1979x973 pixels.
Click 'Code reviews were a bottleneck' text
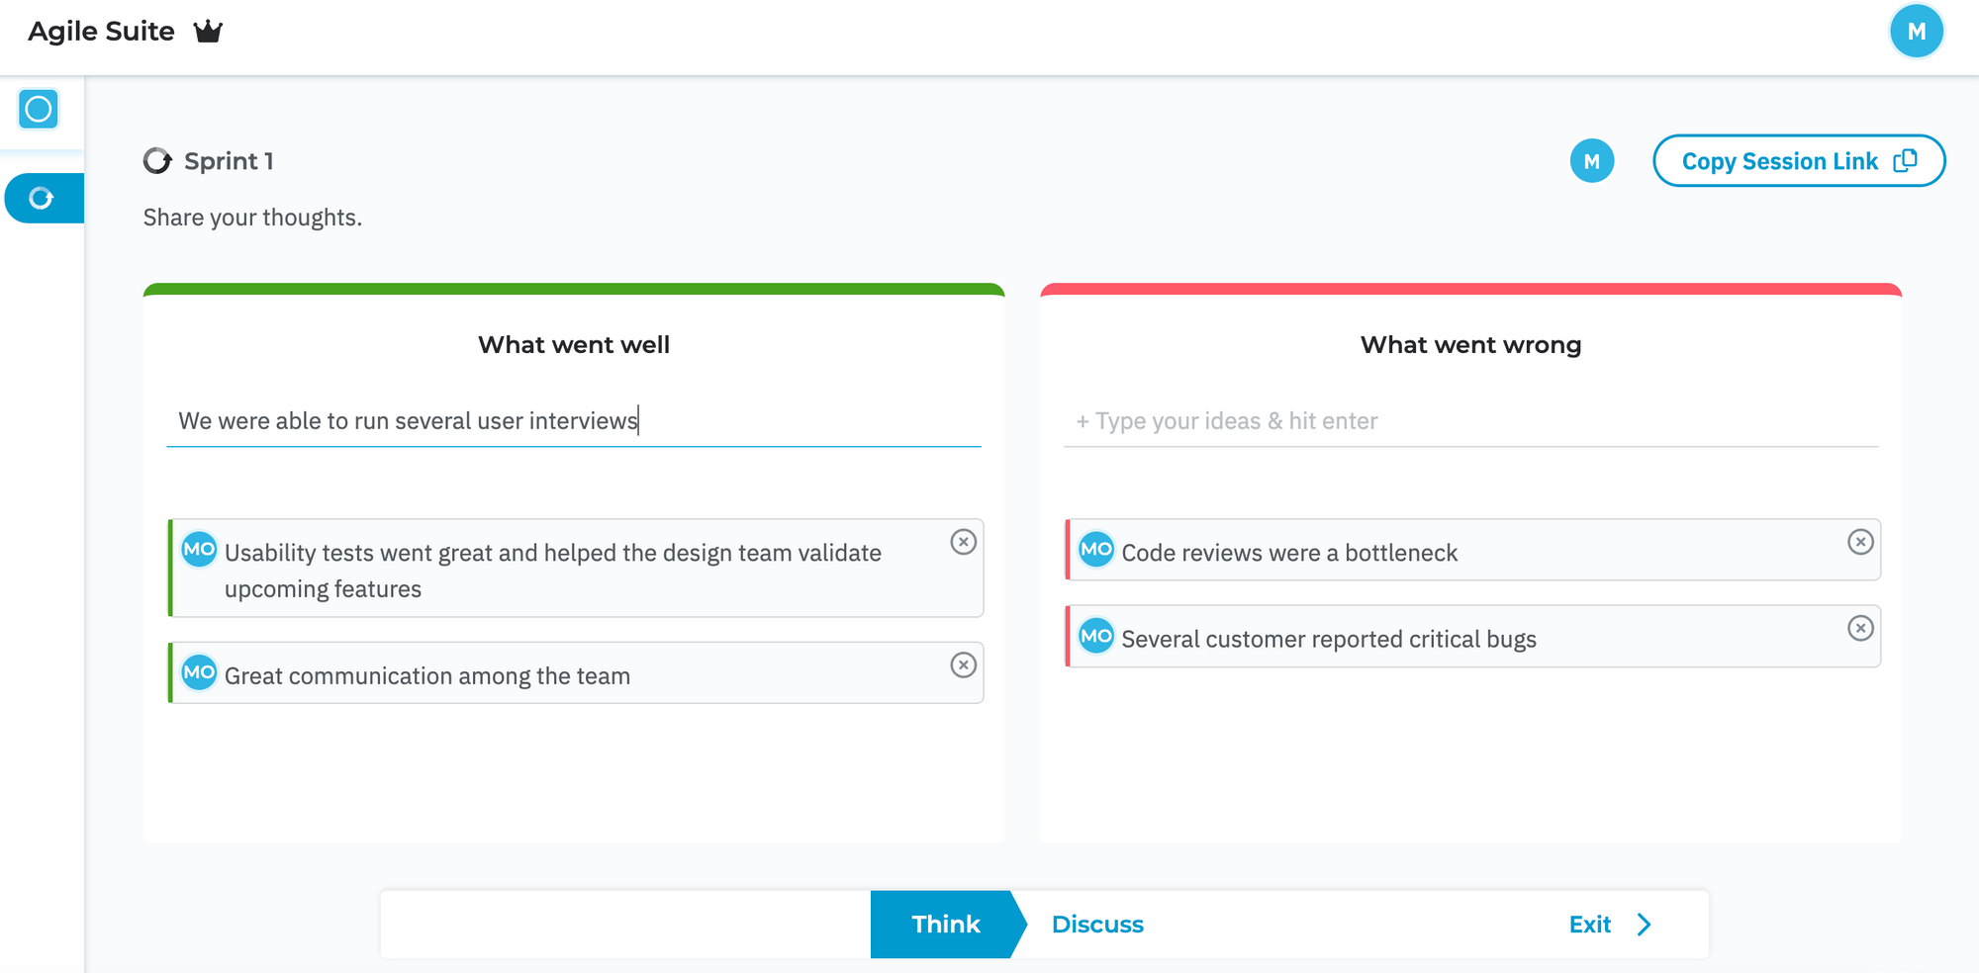click(x=1289, y=553)
